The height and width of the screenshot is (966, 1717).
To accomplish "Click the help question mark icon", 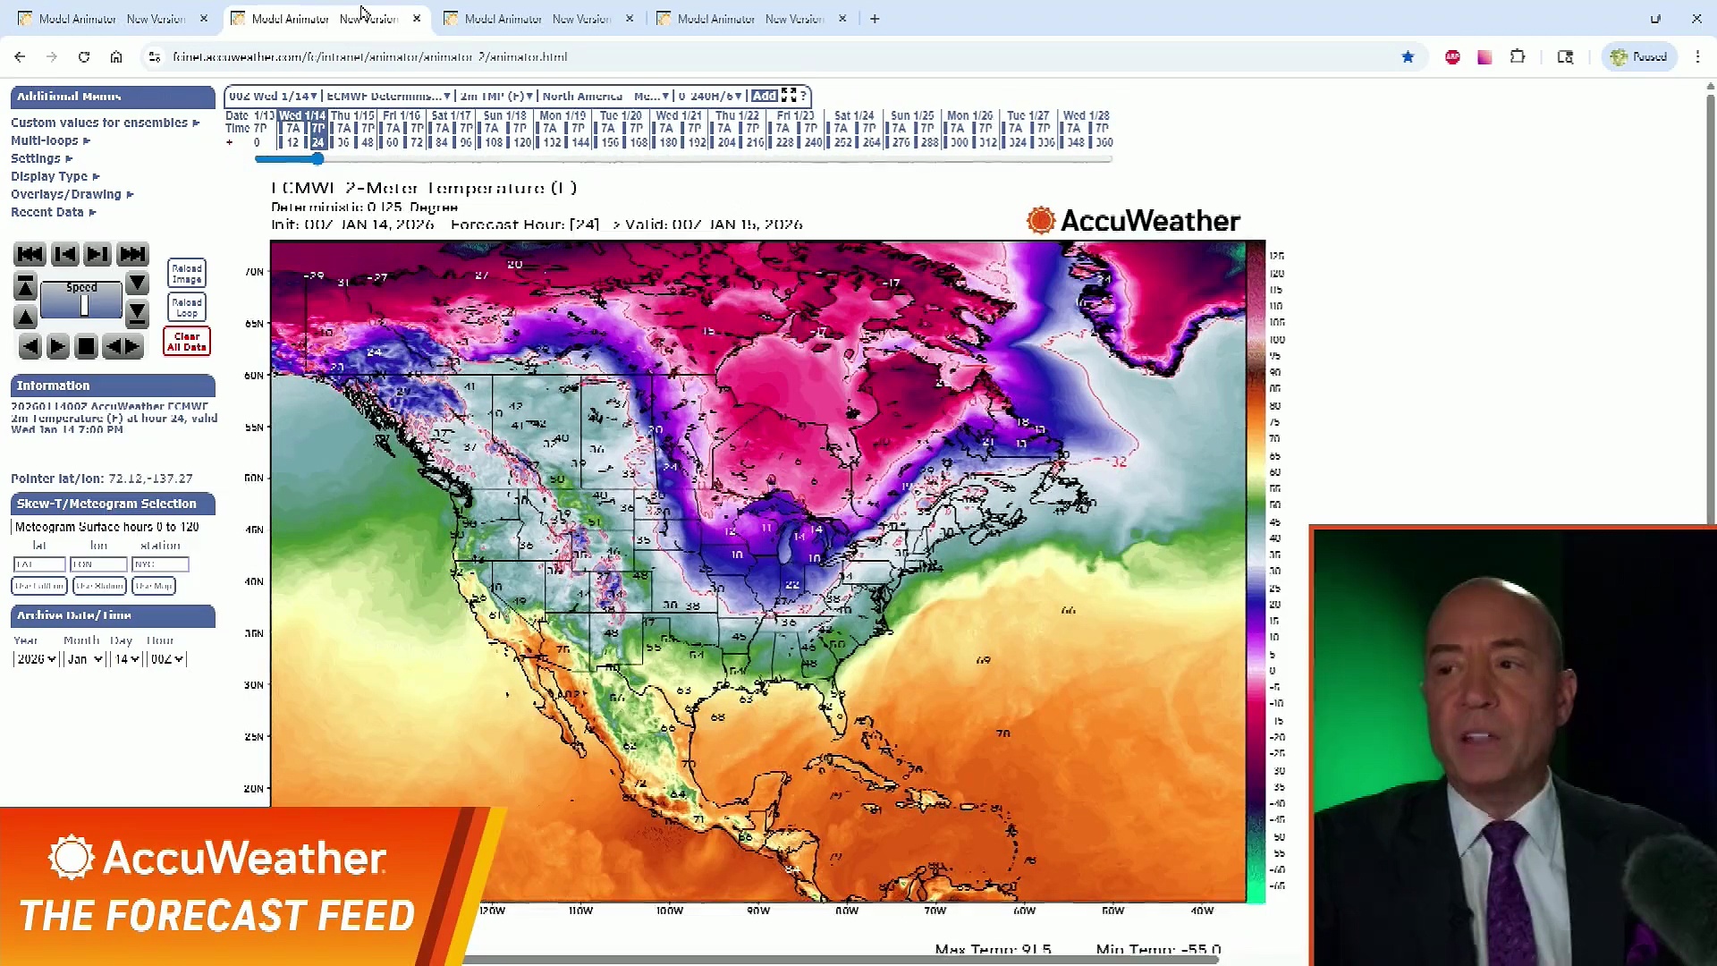I will click(803, 96).
